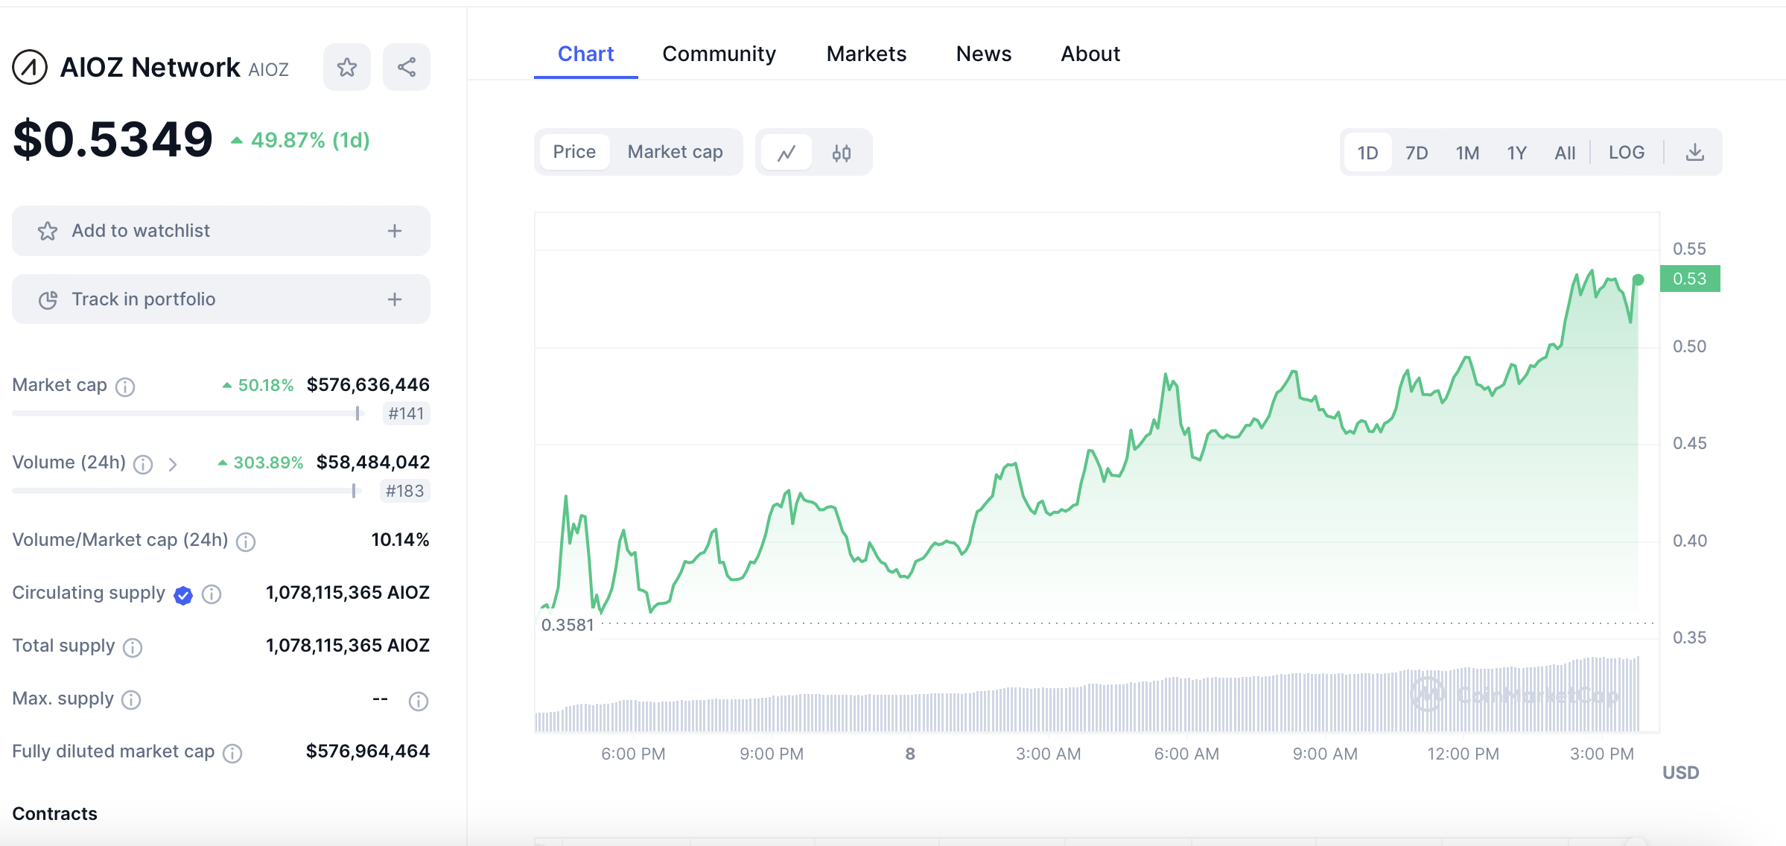This screenshot has height=846, width=1786.
Task: Click the Market cap rank progress bar
Action: pyautogui.click(x=186, y=413)
